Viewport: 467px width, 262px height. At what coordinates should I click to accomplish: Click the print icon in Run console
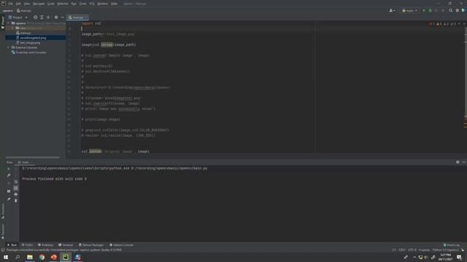click(x=16, y=194)
